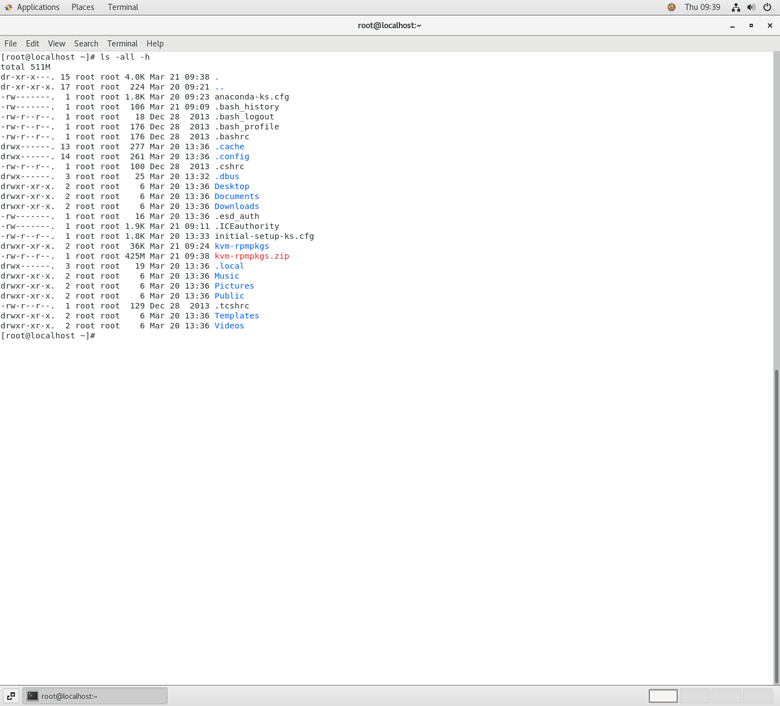Image resolution: width=780 pixels, height=706 pixels.
Task: Click the terminal icon in taskbar button
Action: tap(33, 696)
